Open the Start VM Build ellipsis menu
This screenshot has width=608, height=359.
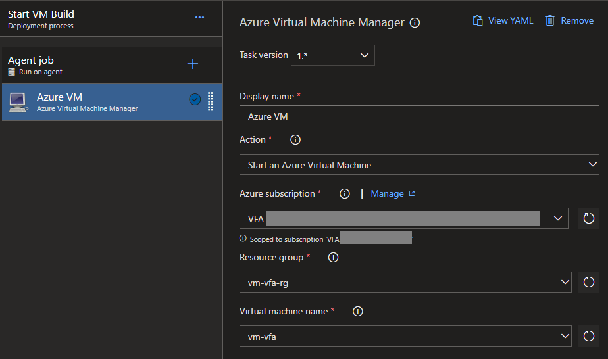[x=199, y=18]
